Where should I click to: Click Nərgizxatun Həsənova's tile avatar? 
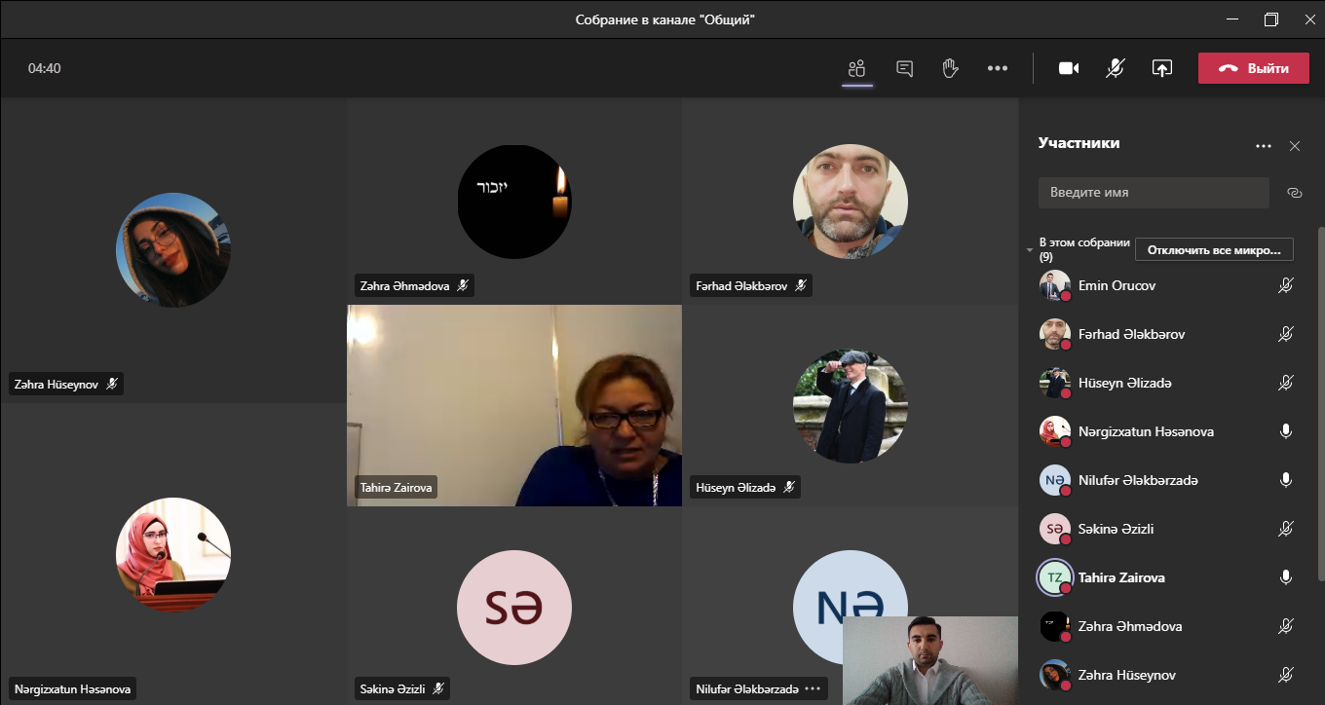click(x=173, y=555)
